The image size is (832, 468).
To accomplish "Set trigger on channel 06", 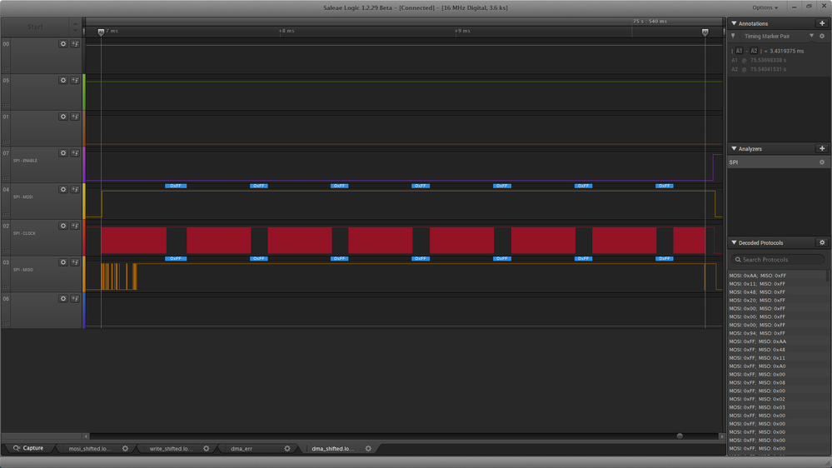I will click(x=75, y=299).
